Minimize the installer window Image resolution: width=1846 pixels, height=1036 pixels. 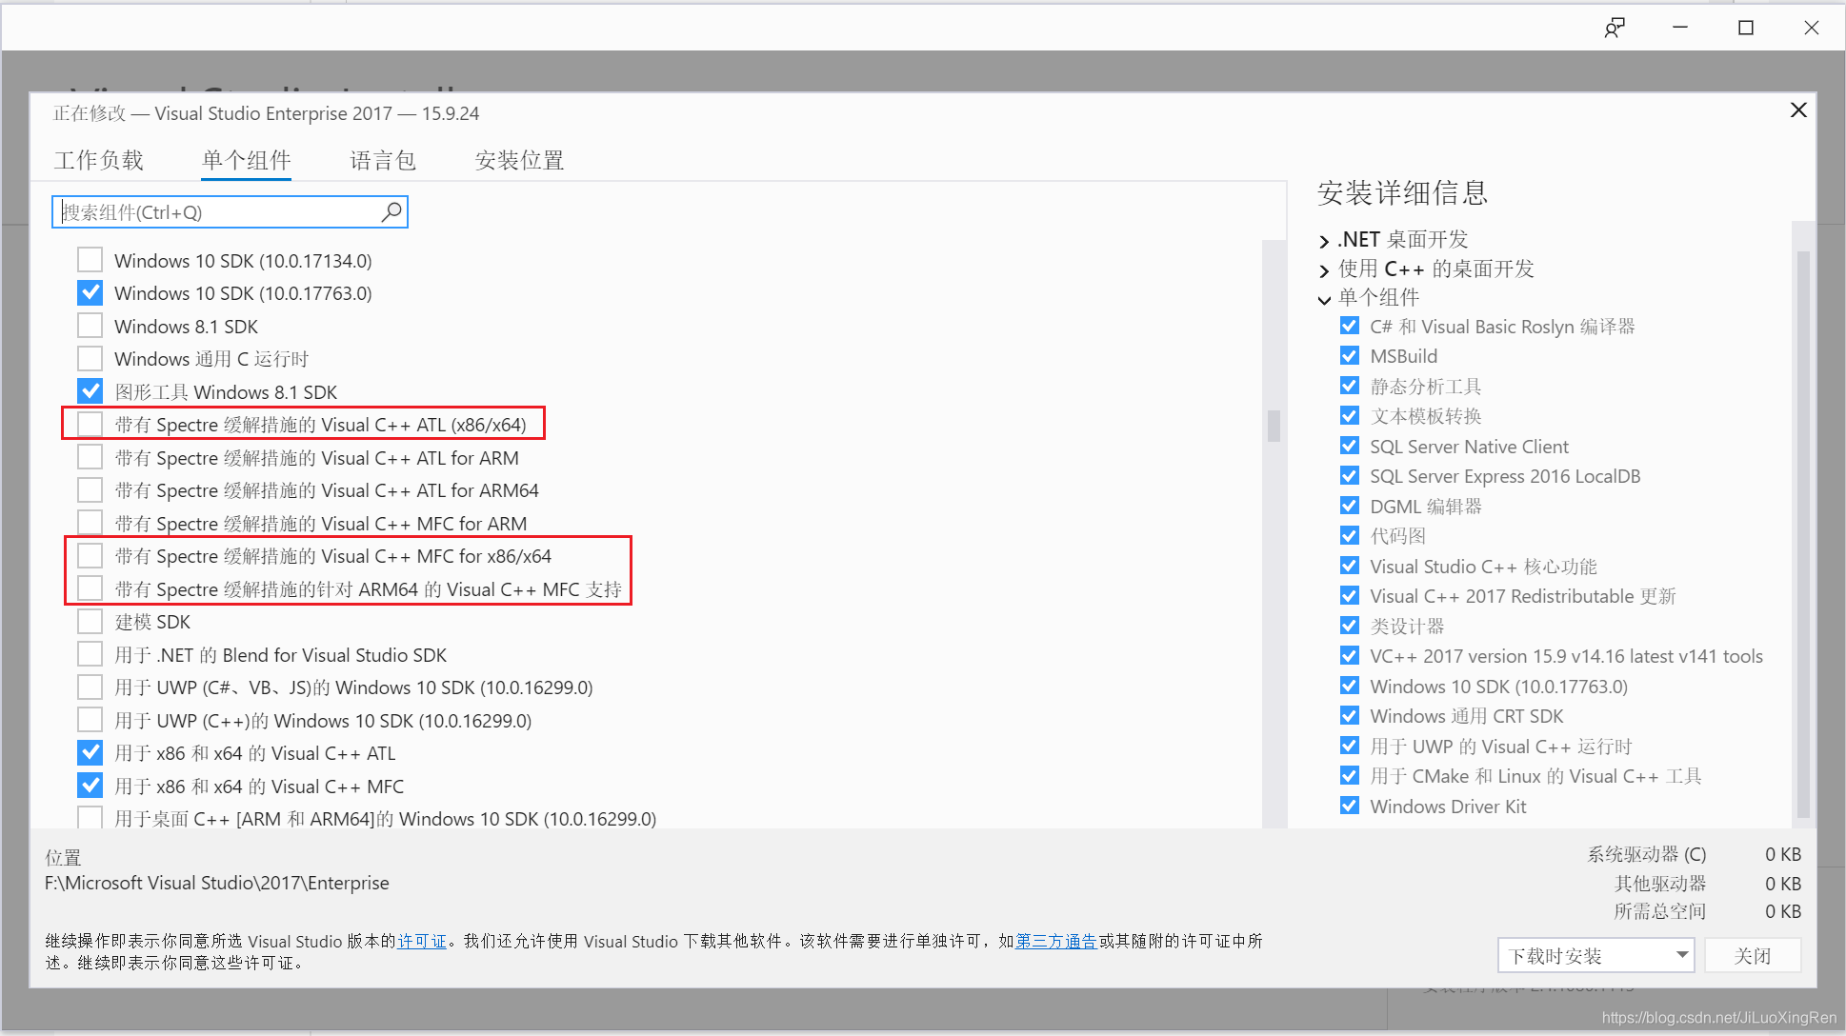click(x=1680, y=28)
